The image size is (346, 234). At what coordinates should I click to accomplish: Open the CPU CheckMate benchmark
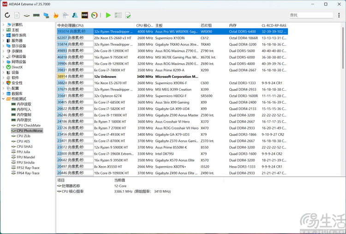(26, 125)
